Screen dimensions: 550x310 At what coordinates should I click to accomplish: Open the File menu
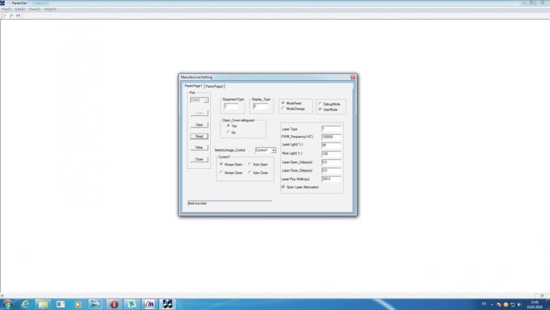pyautogui.click(x=6, y=9)
